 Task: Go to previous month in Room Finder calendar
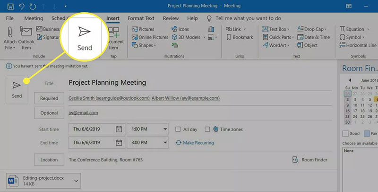tap(350, 80)
